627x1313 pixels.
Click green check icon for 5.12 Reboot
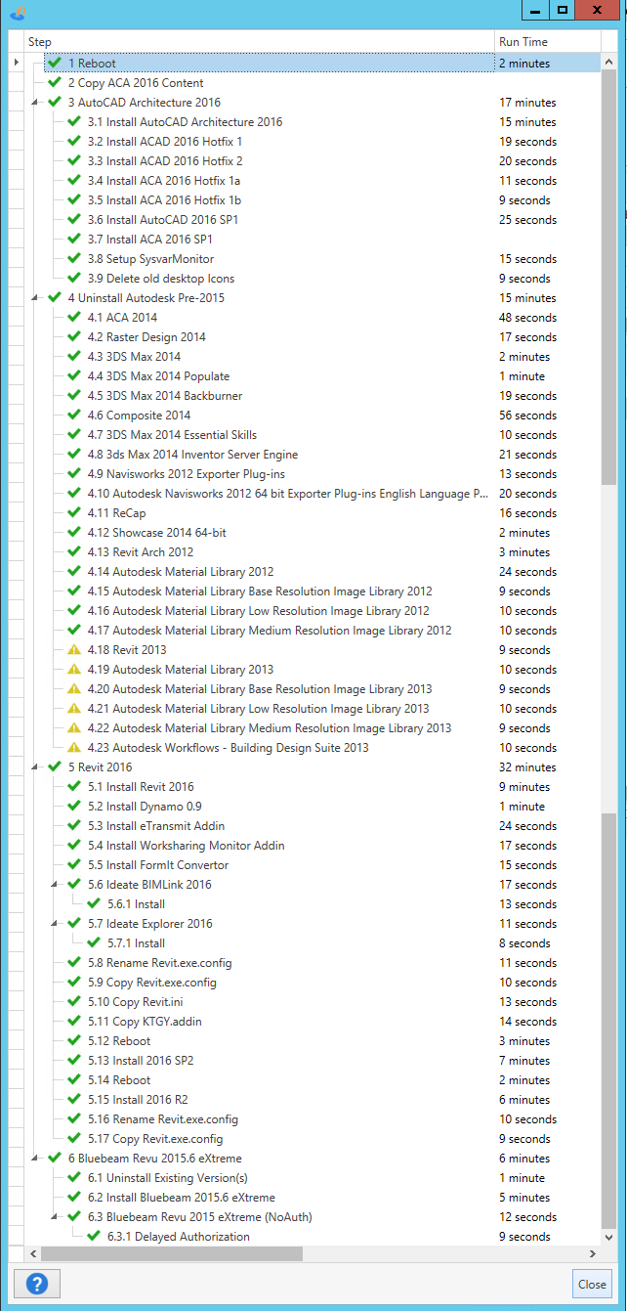(x=74, y=1041)
